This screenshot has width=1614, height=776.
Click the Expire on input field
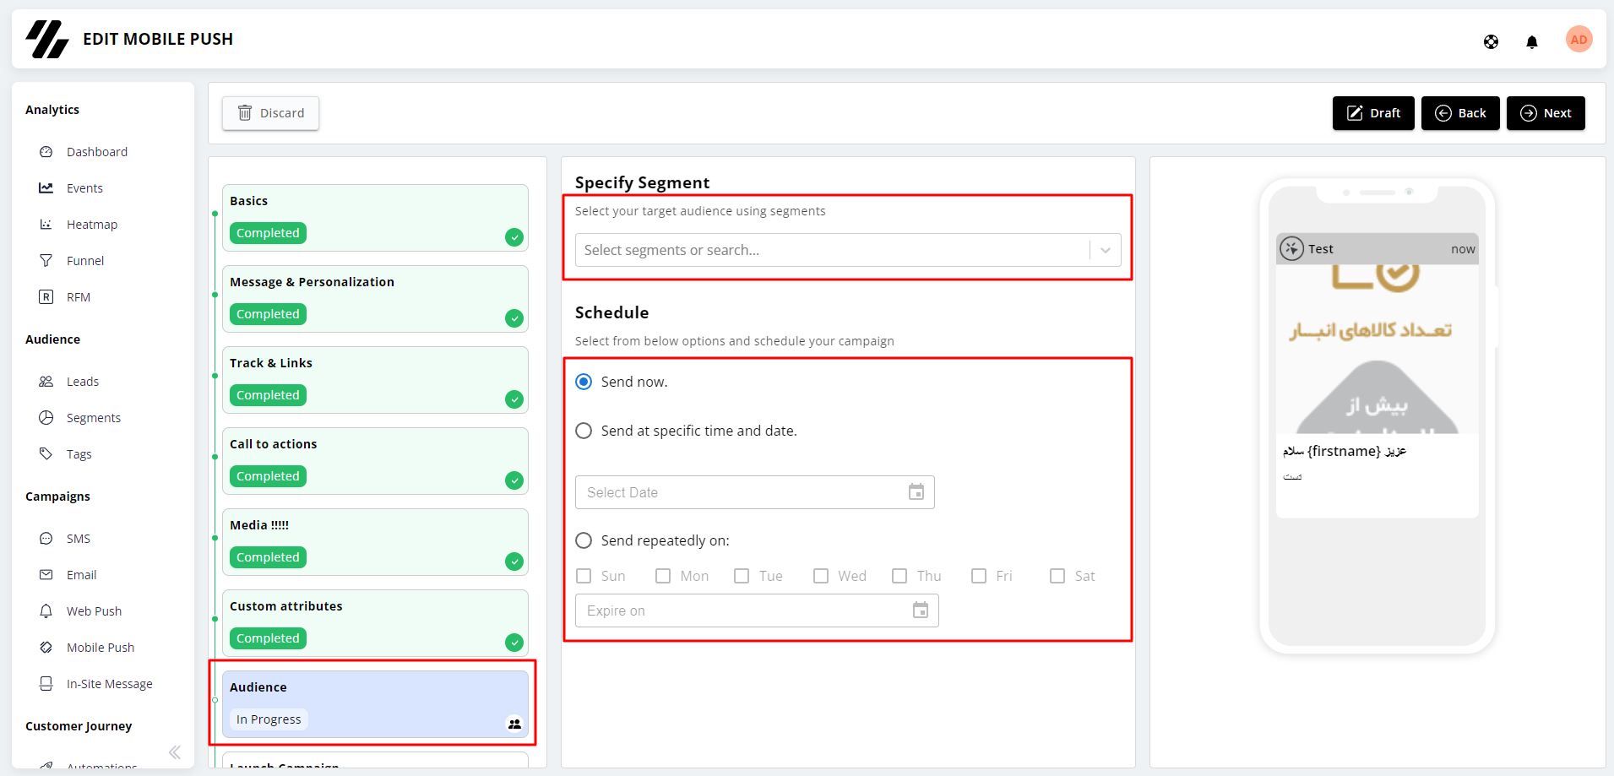pyautogui.click(x=757, y=610)
